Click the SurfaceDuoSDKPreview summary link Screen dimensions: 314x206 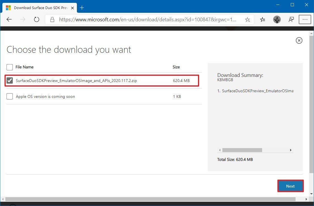(x=255, y=91)
